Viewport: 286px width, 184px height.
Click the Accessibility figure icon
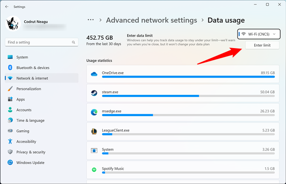pyautogui.click(x=10, y=141)
